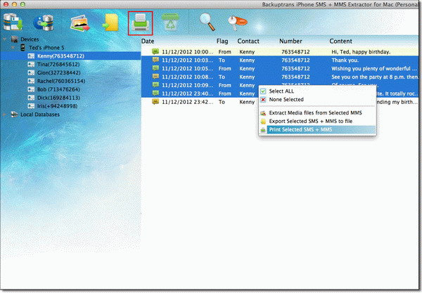Click message icon on 10:03 row
Screen dimensions: 422x293
click(155, 60)
